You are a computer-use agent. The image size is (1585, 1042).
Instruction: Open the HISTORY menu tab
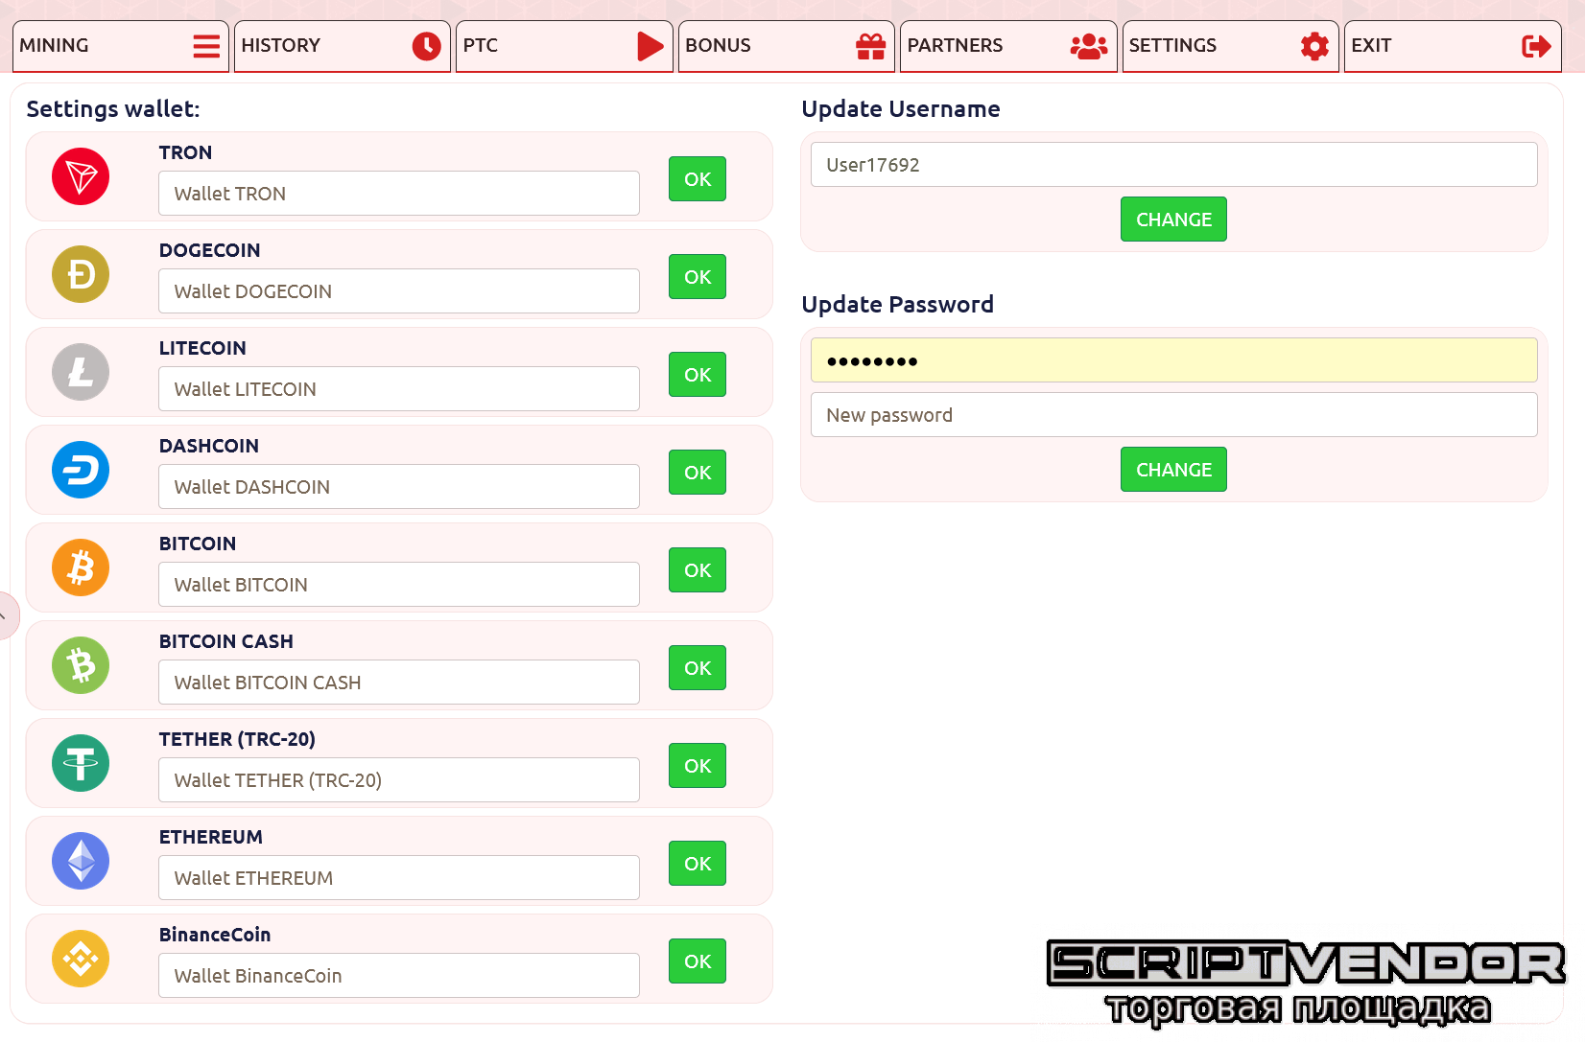click(x=343, y=46)
